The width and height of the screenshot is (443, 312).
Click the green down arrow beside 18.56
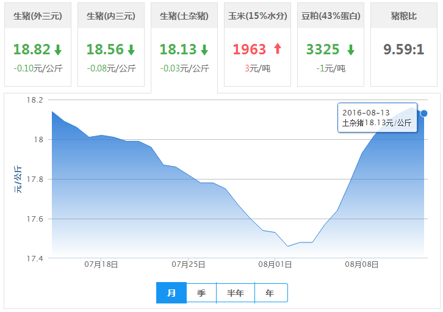(x=131, y=50)
